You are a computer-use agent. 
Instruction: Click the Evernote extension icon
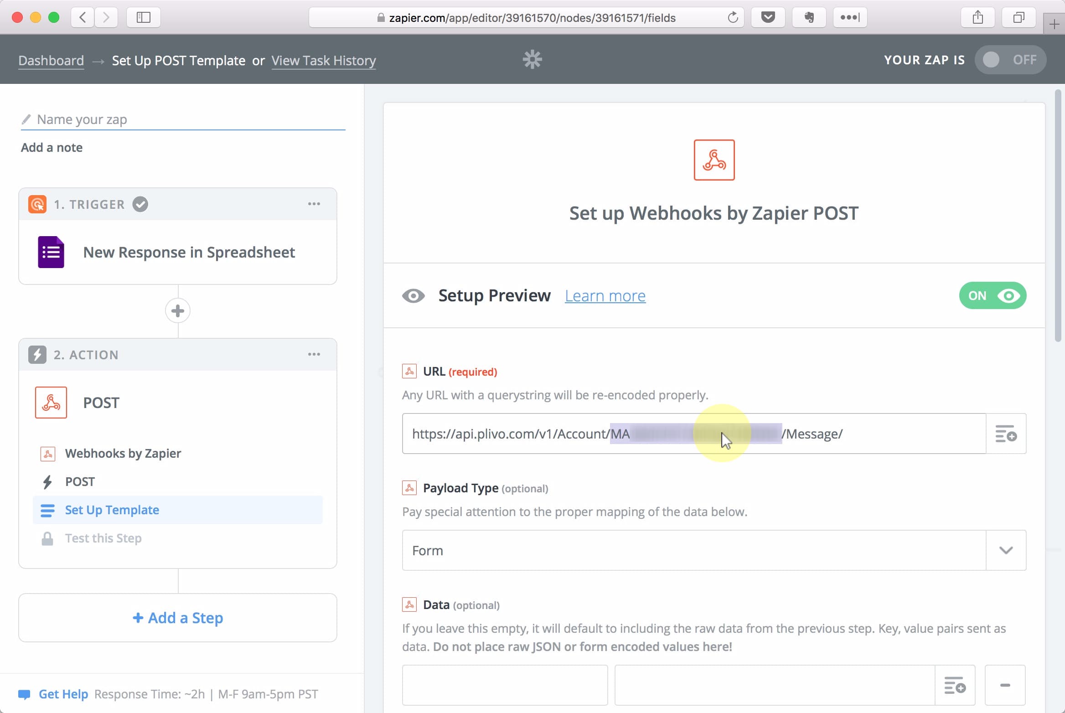pos(809,17)
